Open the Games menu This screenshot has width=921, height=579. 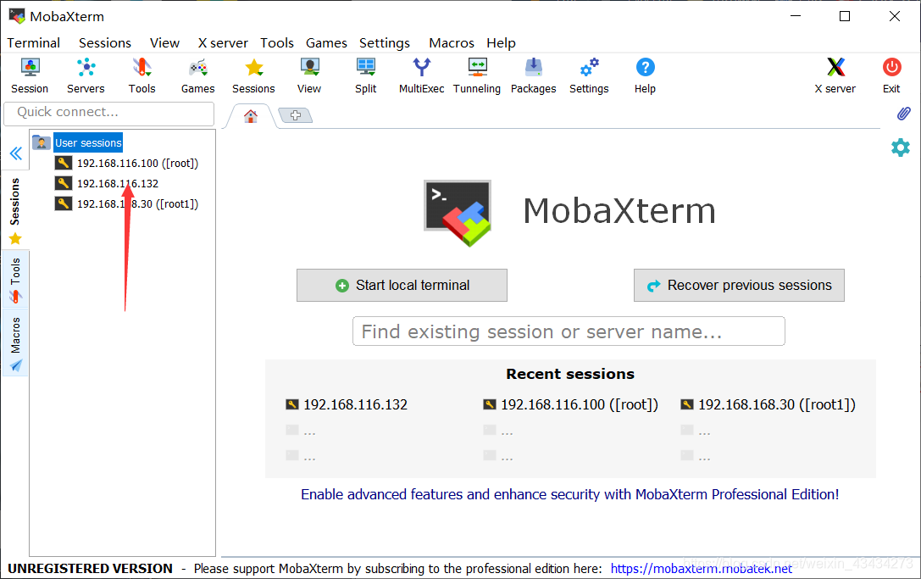point(326,43)
